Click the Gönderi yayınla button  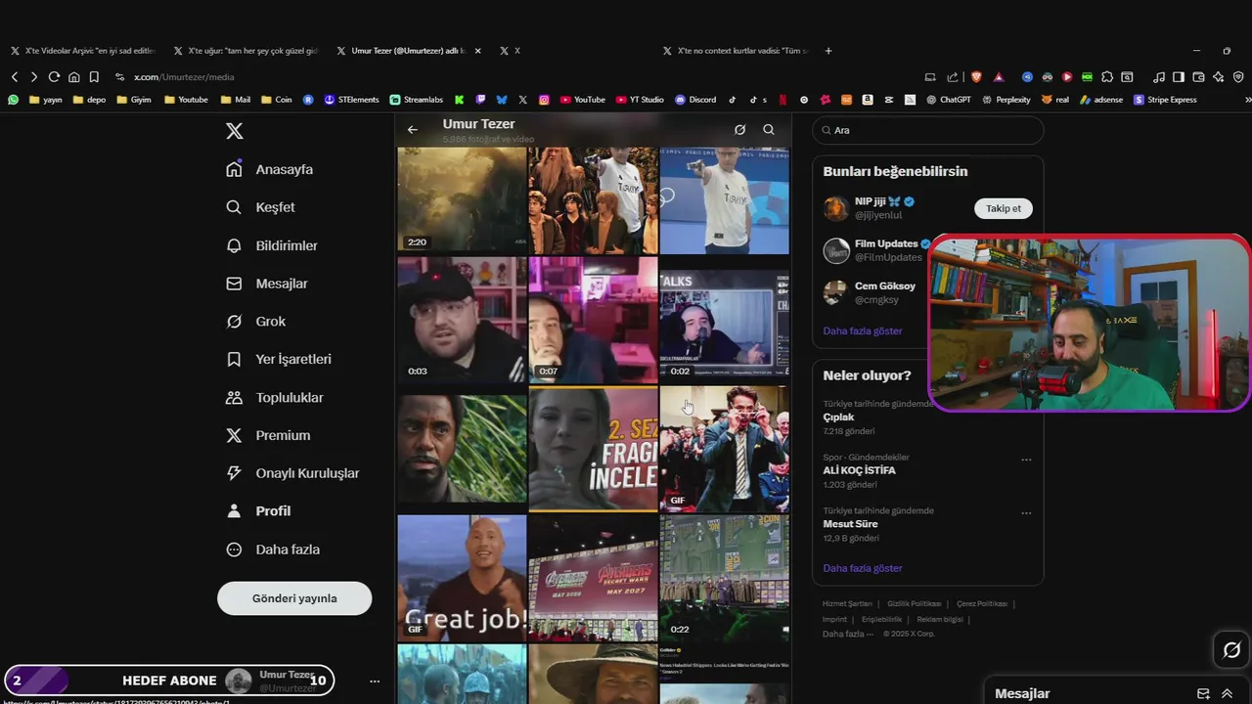coord(294,598)
